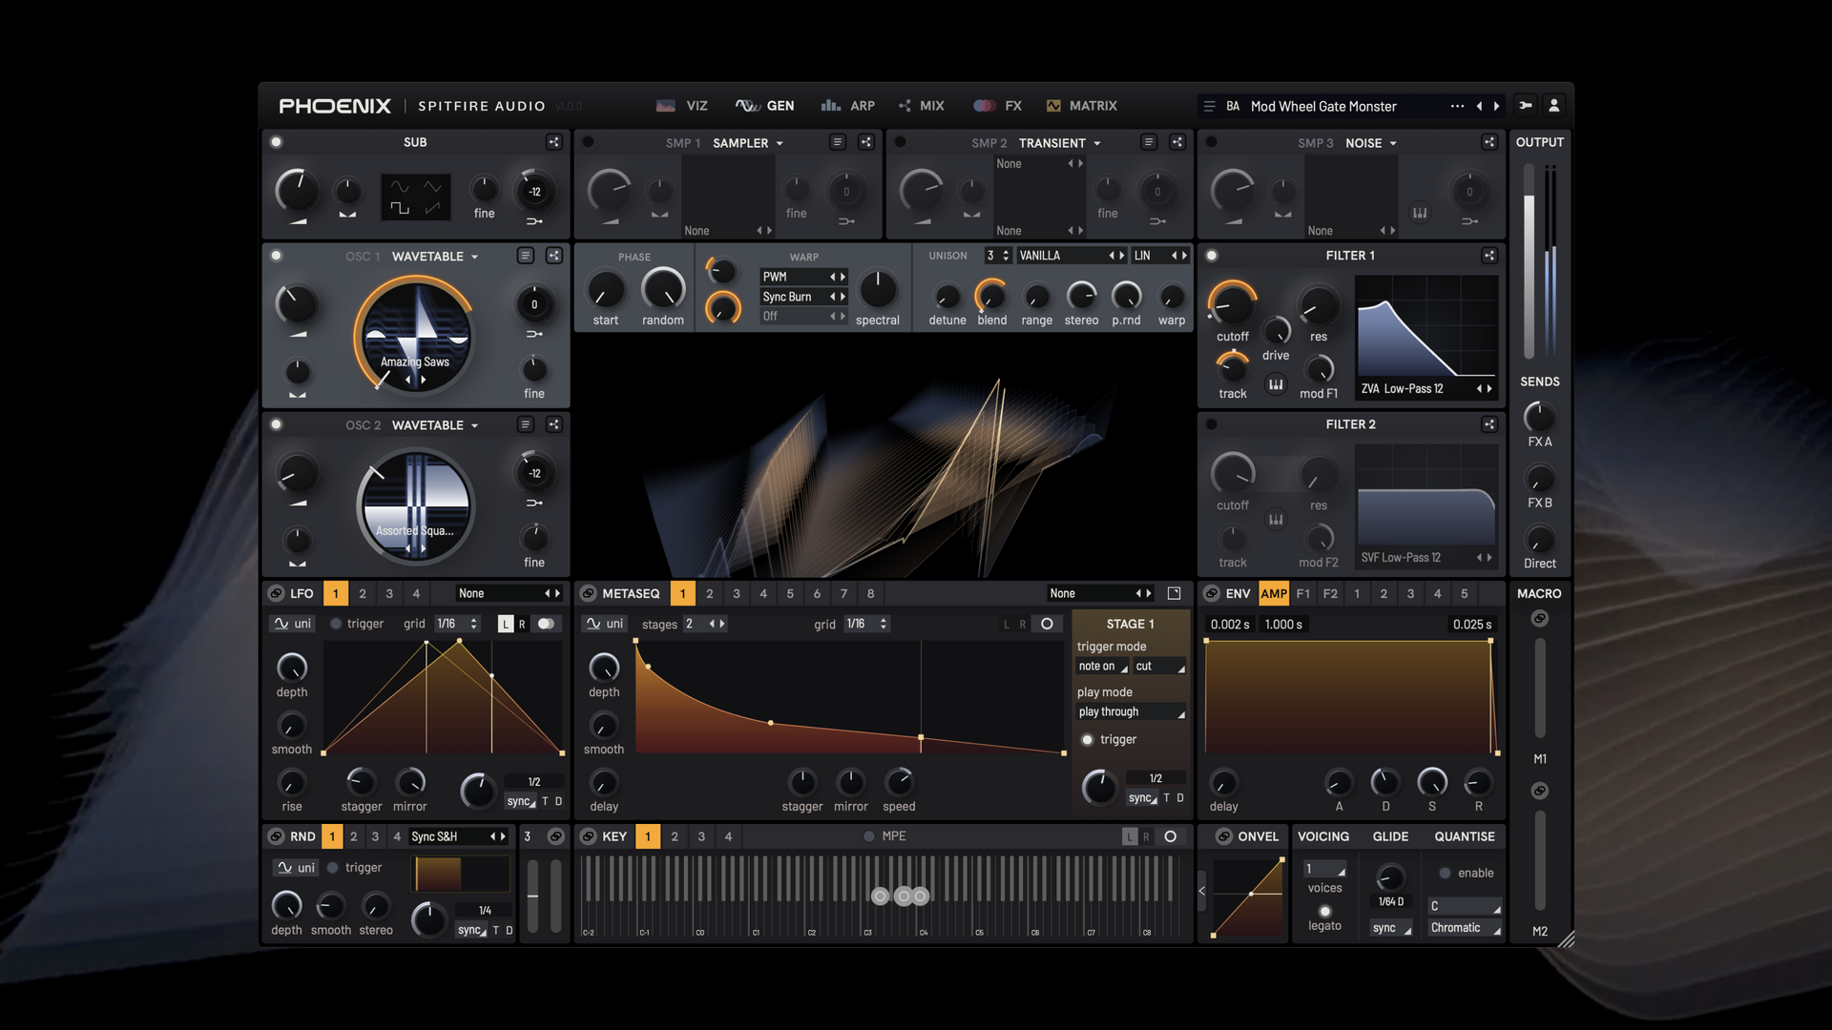Open the OSC 1 menu list icon

click(525, 256)
